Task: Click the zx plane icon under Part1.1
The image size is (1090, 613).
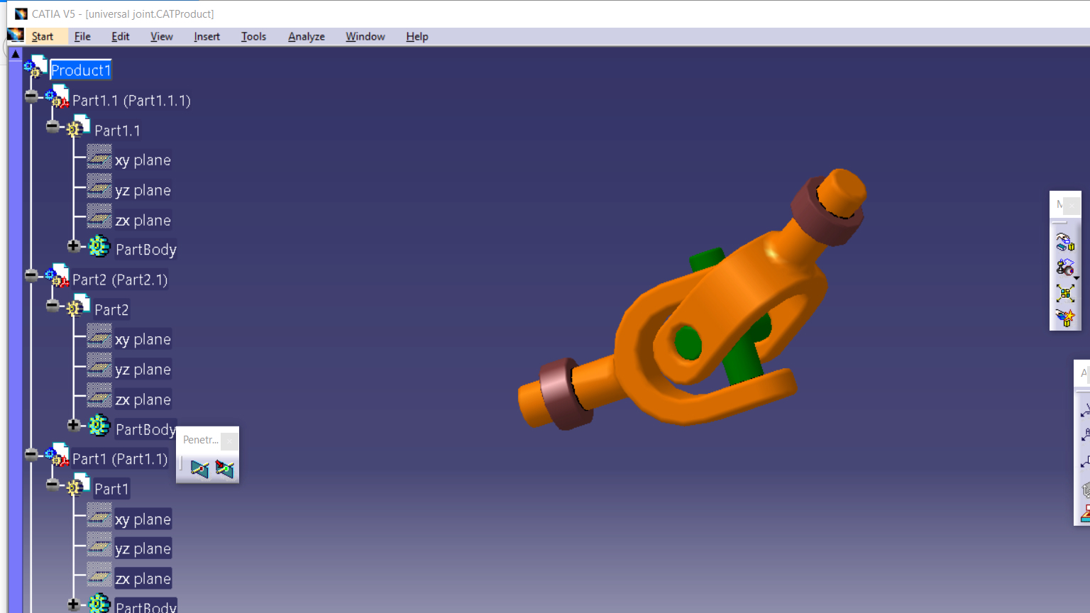Action: (x=99, y=216)
